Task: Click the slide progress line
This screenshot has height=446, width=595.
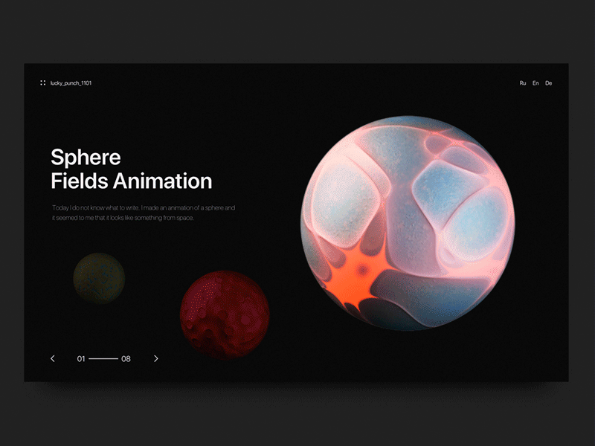Action: (x=103, y=358)
